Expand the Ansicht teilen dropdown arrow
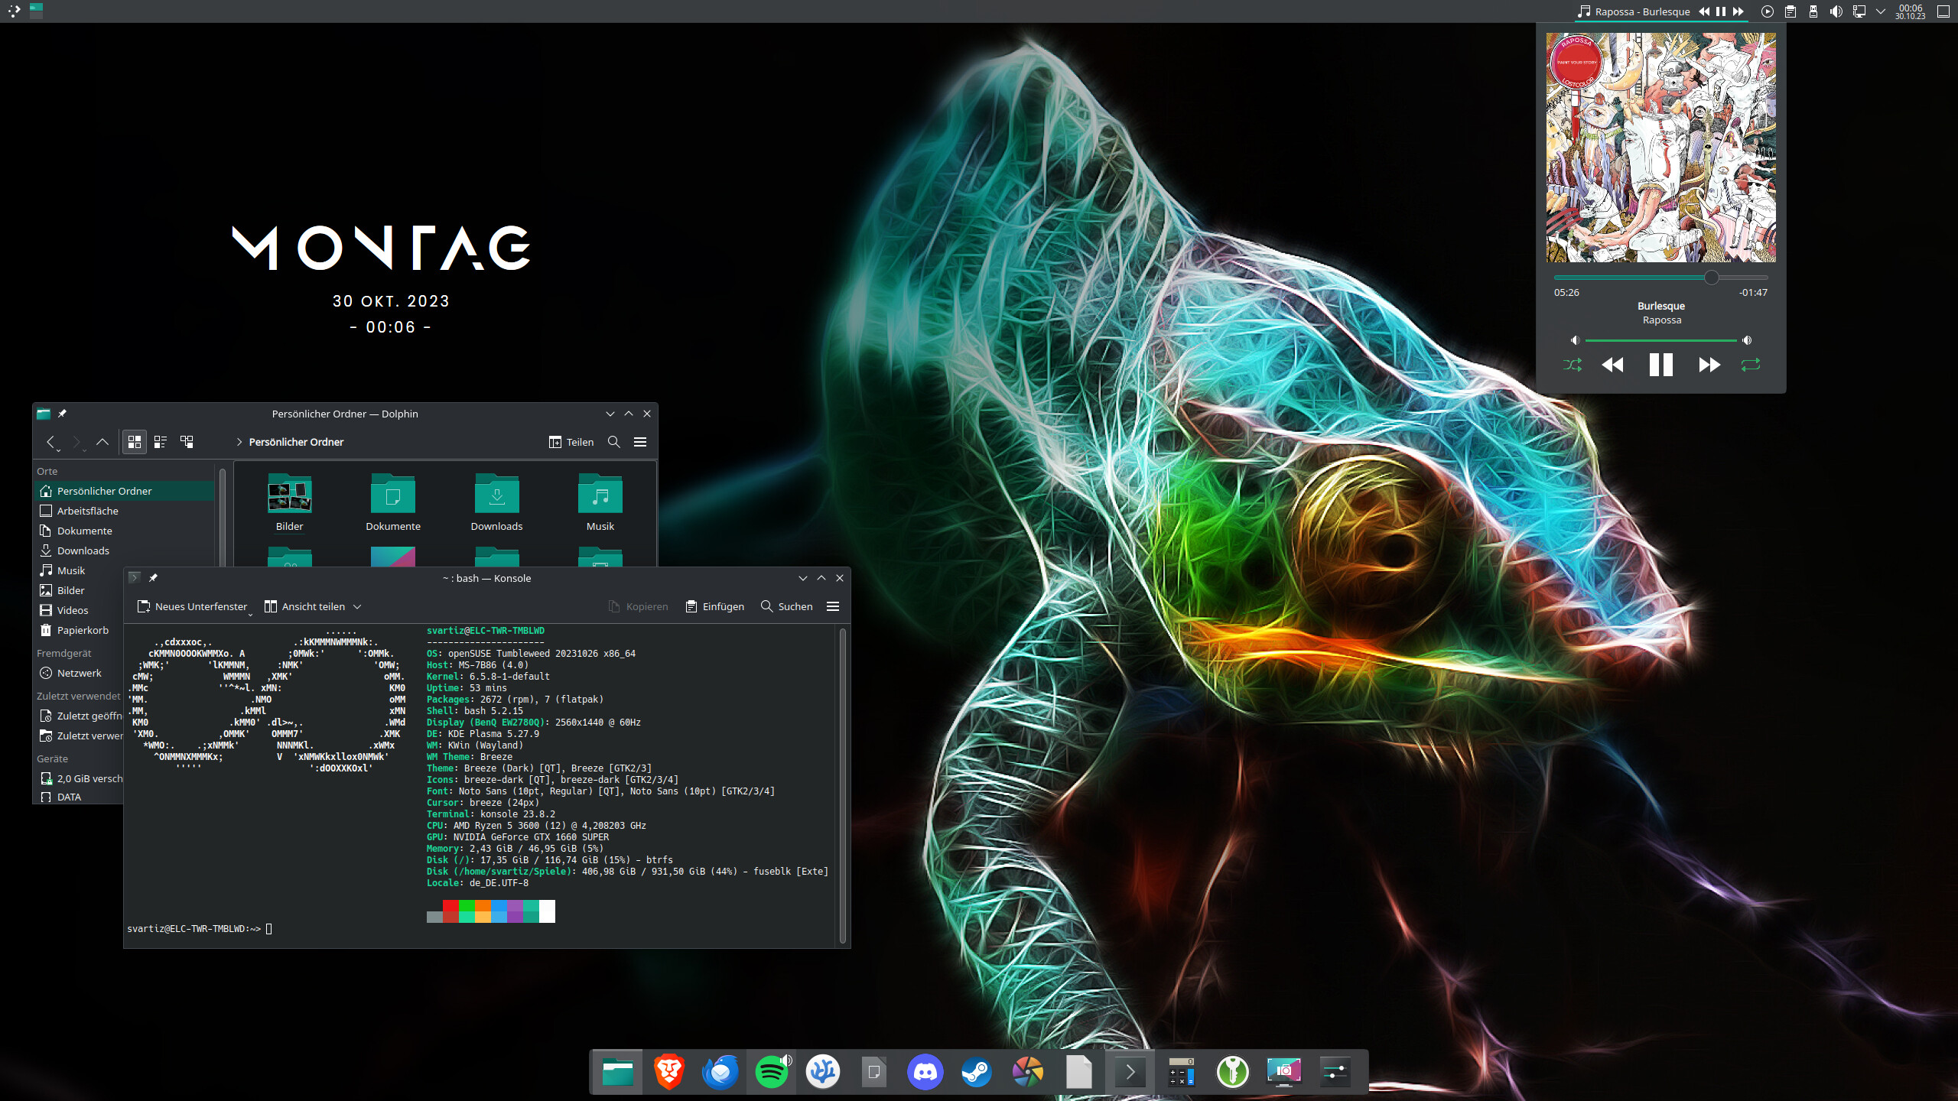Viewport: 1958px width, 1101px height. 357,606
